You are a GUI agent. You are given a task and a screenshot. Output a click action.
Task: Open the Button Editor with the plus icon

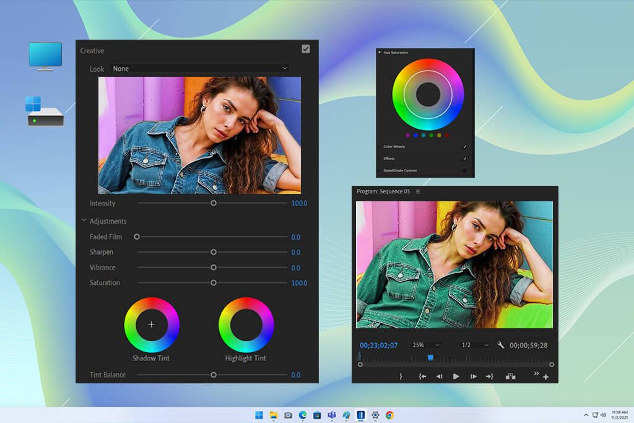pos(545,376)
